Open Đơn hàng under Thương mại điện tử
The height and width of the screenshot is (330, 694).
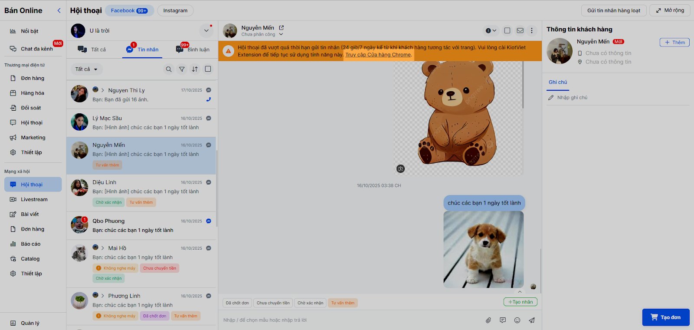coord(33,78)
